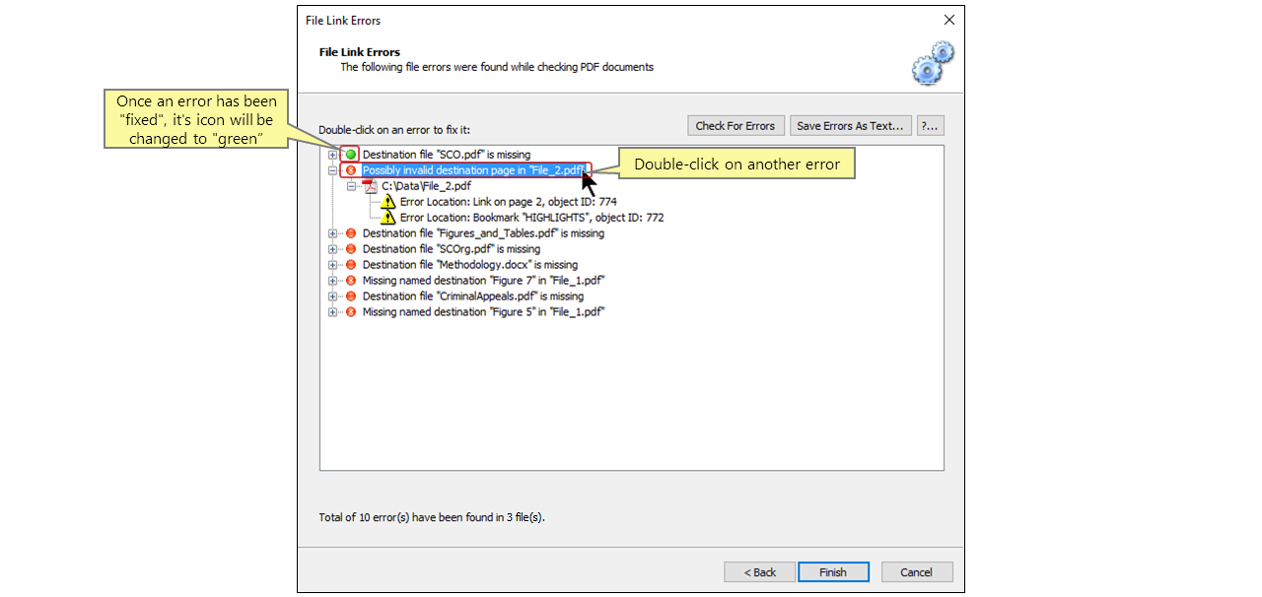Viewport: 1262px width, 597px height.
Task: Go back using the Back button
Action: (759, 571)
